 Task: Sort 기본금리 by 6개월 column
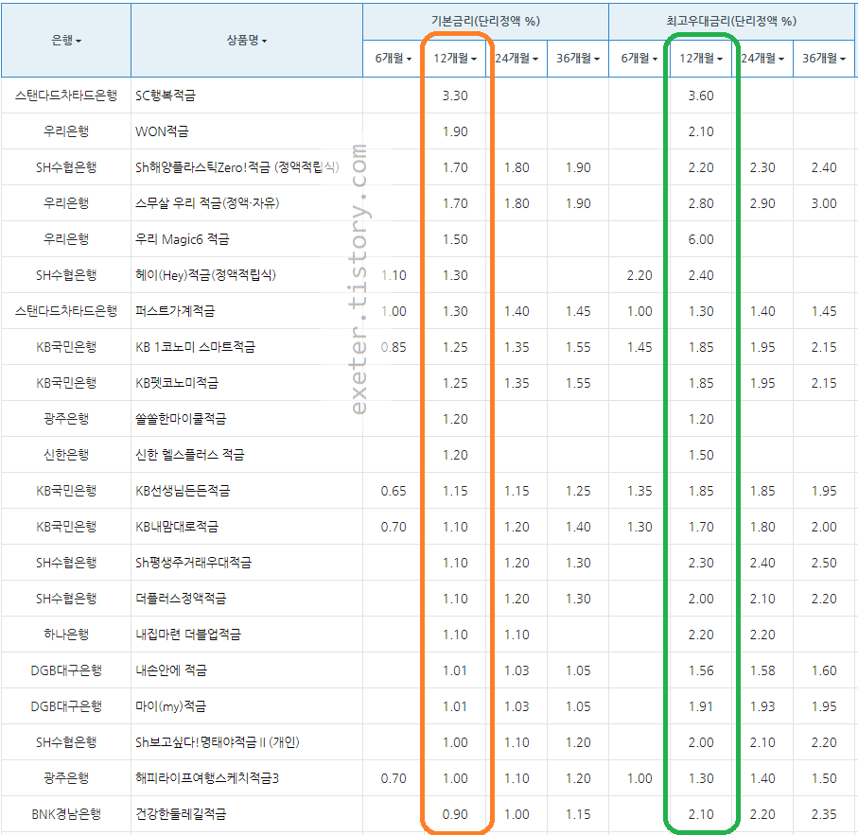[x=393, y=58]
